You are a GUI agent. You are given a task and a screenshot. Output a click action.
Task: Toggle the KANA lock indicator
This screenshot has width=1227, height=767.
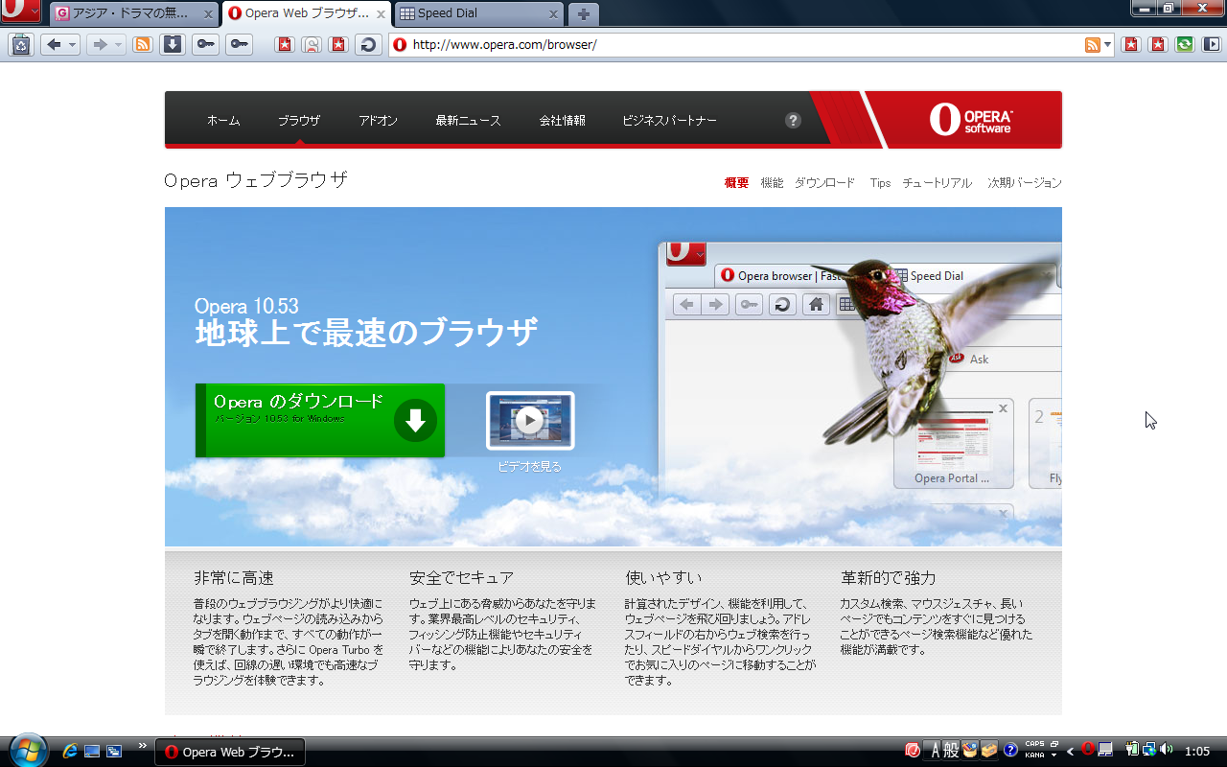tap(1034, 755)
